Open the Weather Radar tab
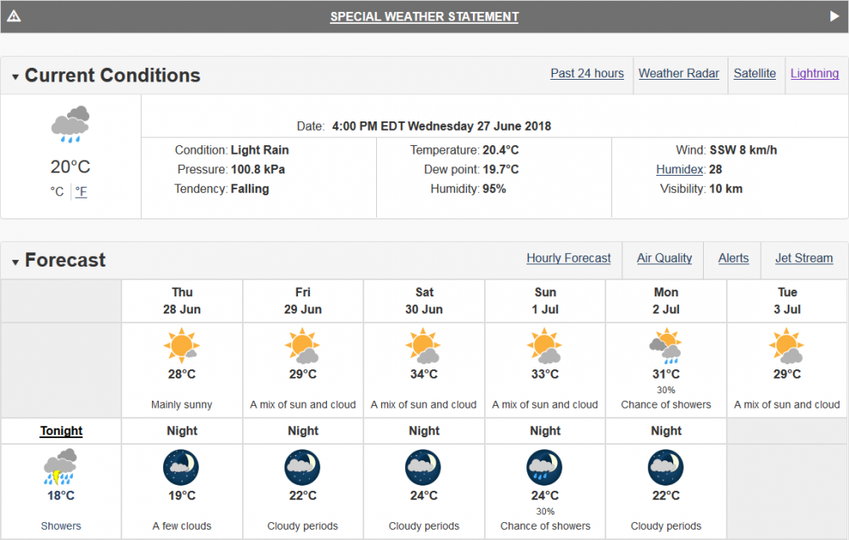The width and height of the screenshot is (849, 540). click(x=679, y=73)
